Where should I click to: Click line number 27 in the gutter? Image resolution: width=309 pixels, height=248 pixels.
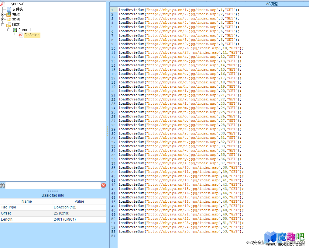click(113, 121)
